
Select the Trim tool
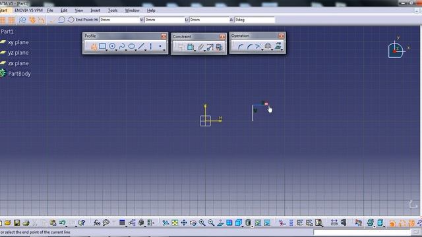[258, 47]
